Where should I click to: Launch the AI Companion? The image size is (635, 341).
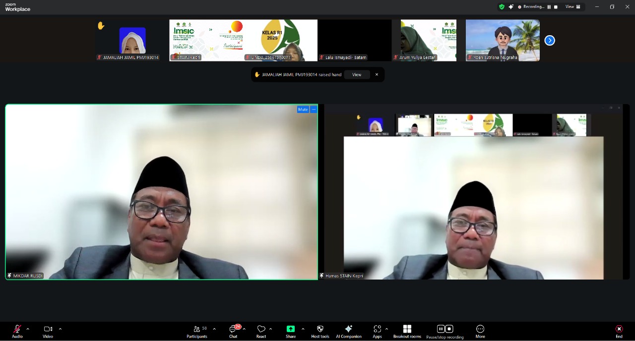pyautogui.click(x=348, y=330)
